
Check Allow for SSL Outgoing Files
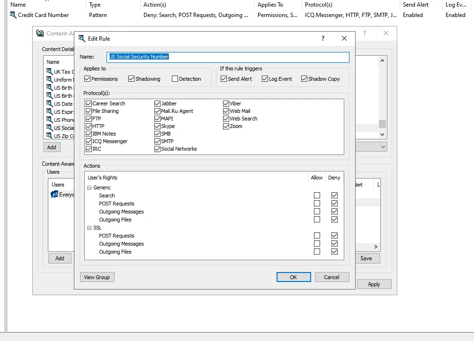tap(317, 251)
